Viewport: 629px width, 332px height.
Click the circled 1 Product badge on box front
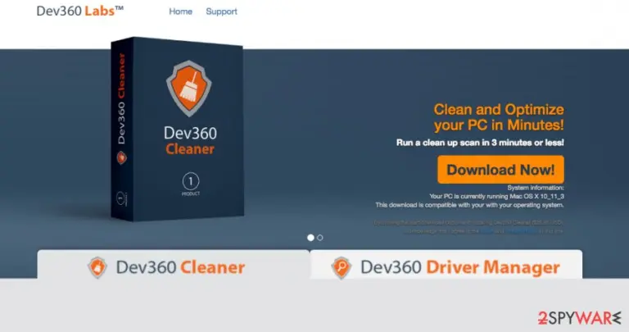(x=191, y=184)
